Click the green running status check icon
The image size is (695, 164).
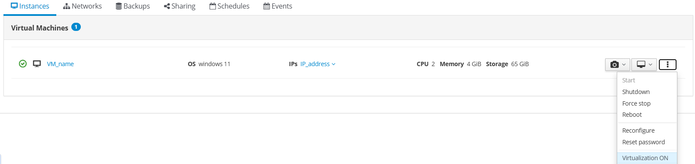(x=23, y=64)
